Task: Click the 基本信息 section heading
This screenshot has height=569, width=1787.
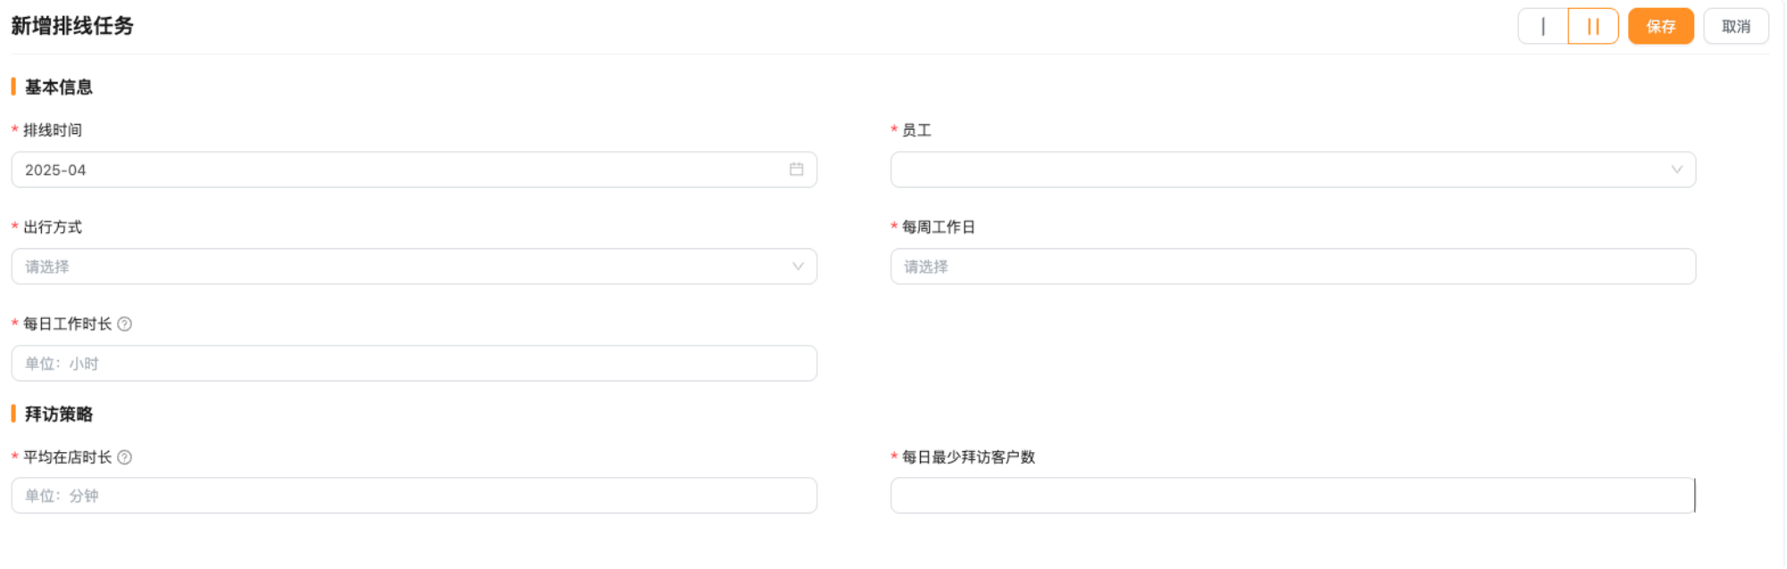Action: pyautogui.click(x=59, y=88)
